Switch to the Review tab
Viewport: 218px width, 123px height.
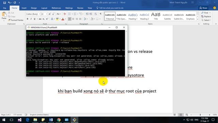pyautogui.click(x=80, y=8)
